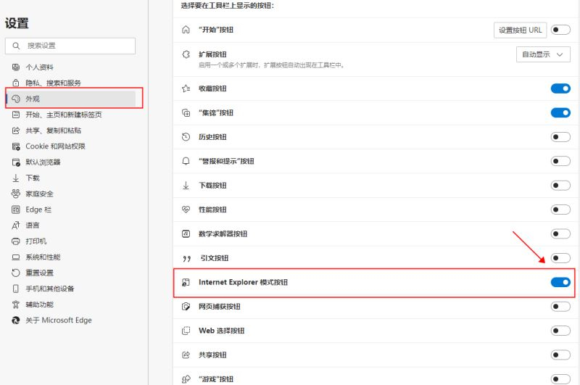Click the 打印机 printer icon

[16, 241]
